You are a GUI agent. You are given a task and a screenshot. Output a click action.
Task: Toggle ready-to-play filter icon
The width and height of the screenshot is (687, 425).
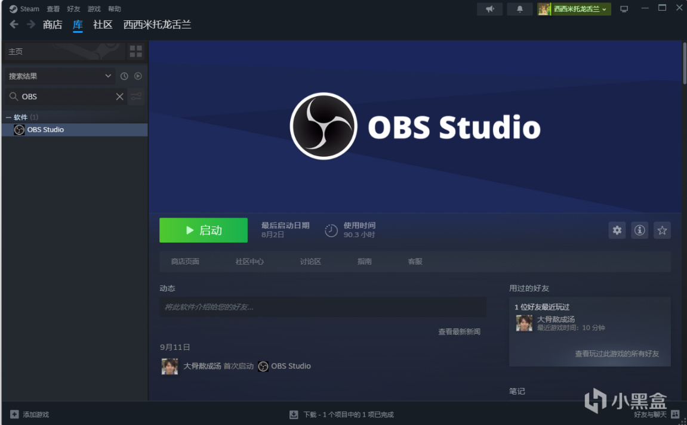tap(138, 76)
